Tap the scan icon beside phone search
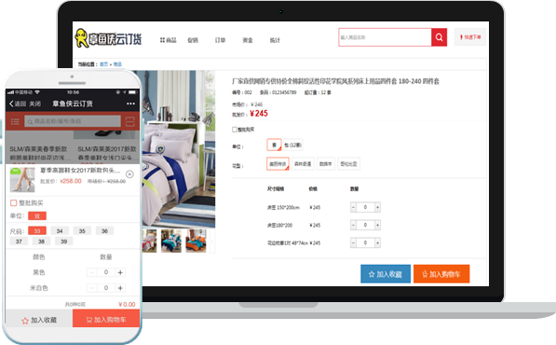556x345 pixels. click(x=130, y=121)
